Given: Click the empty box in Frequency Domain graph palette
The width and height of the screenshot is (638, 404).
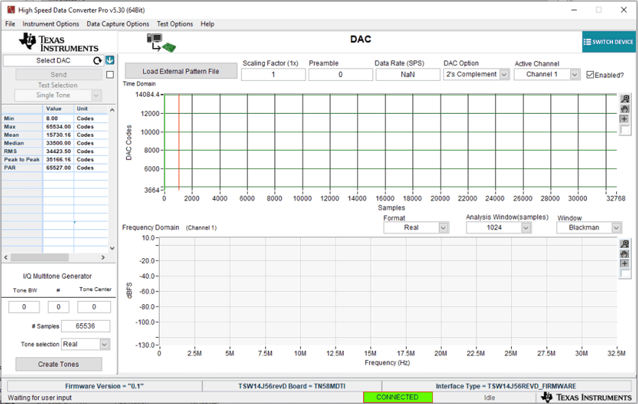Looking at the screenshot, I should pyautogui.click(x=625, y=274).
